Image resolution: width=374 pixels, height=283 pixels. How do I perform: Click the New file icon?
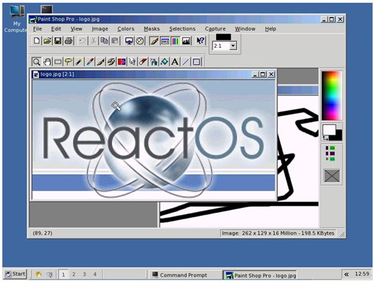tap(36, 41)
